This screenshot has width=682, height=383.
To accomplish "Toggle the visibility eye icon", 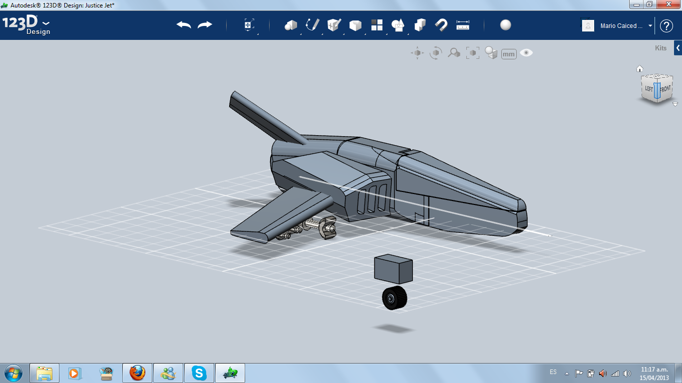I will 526,53.
